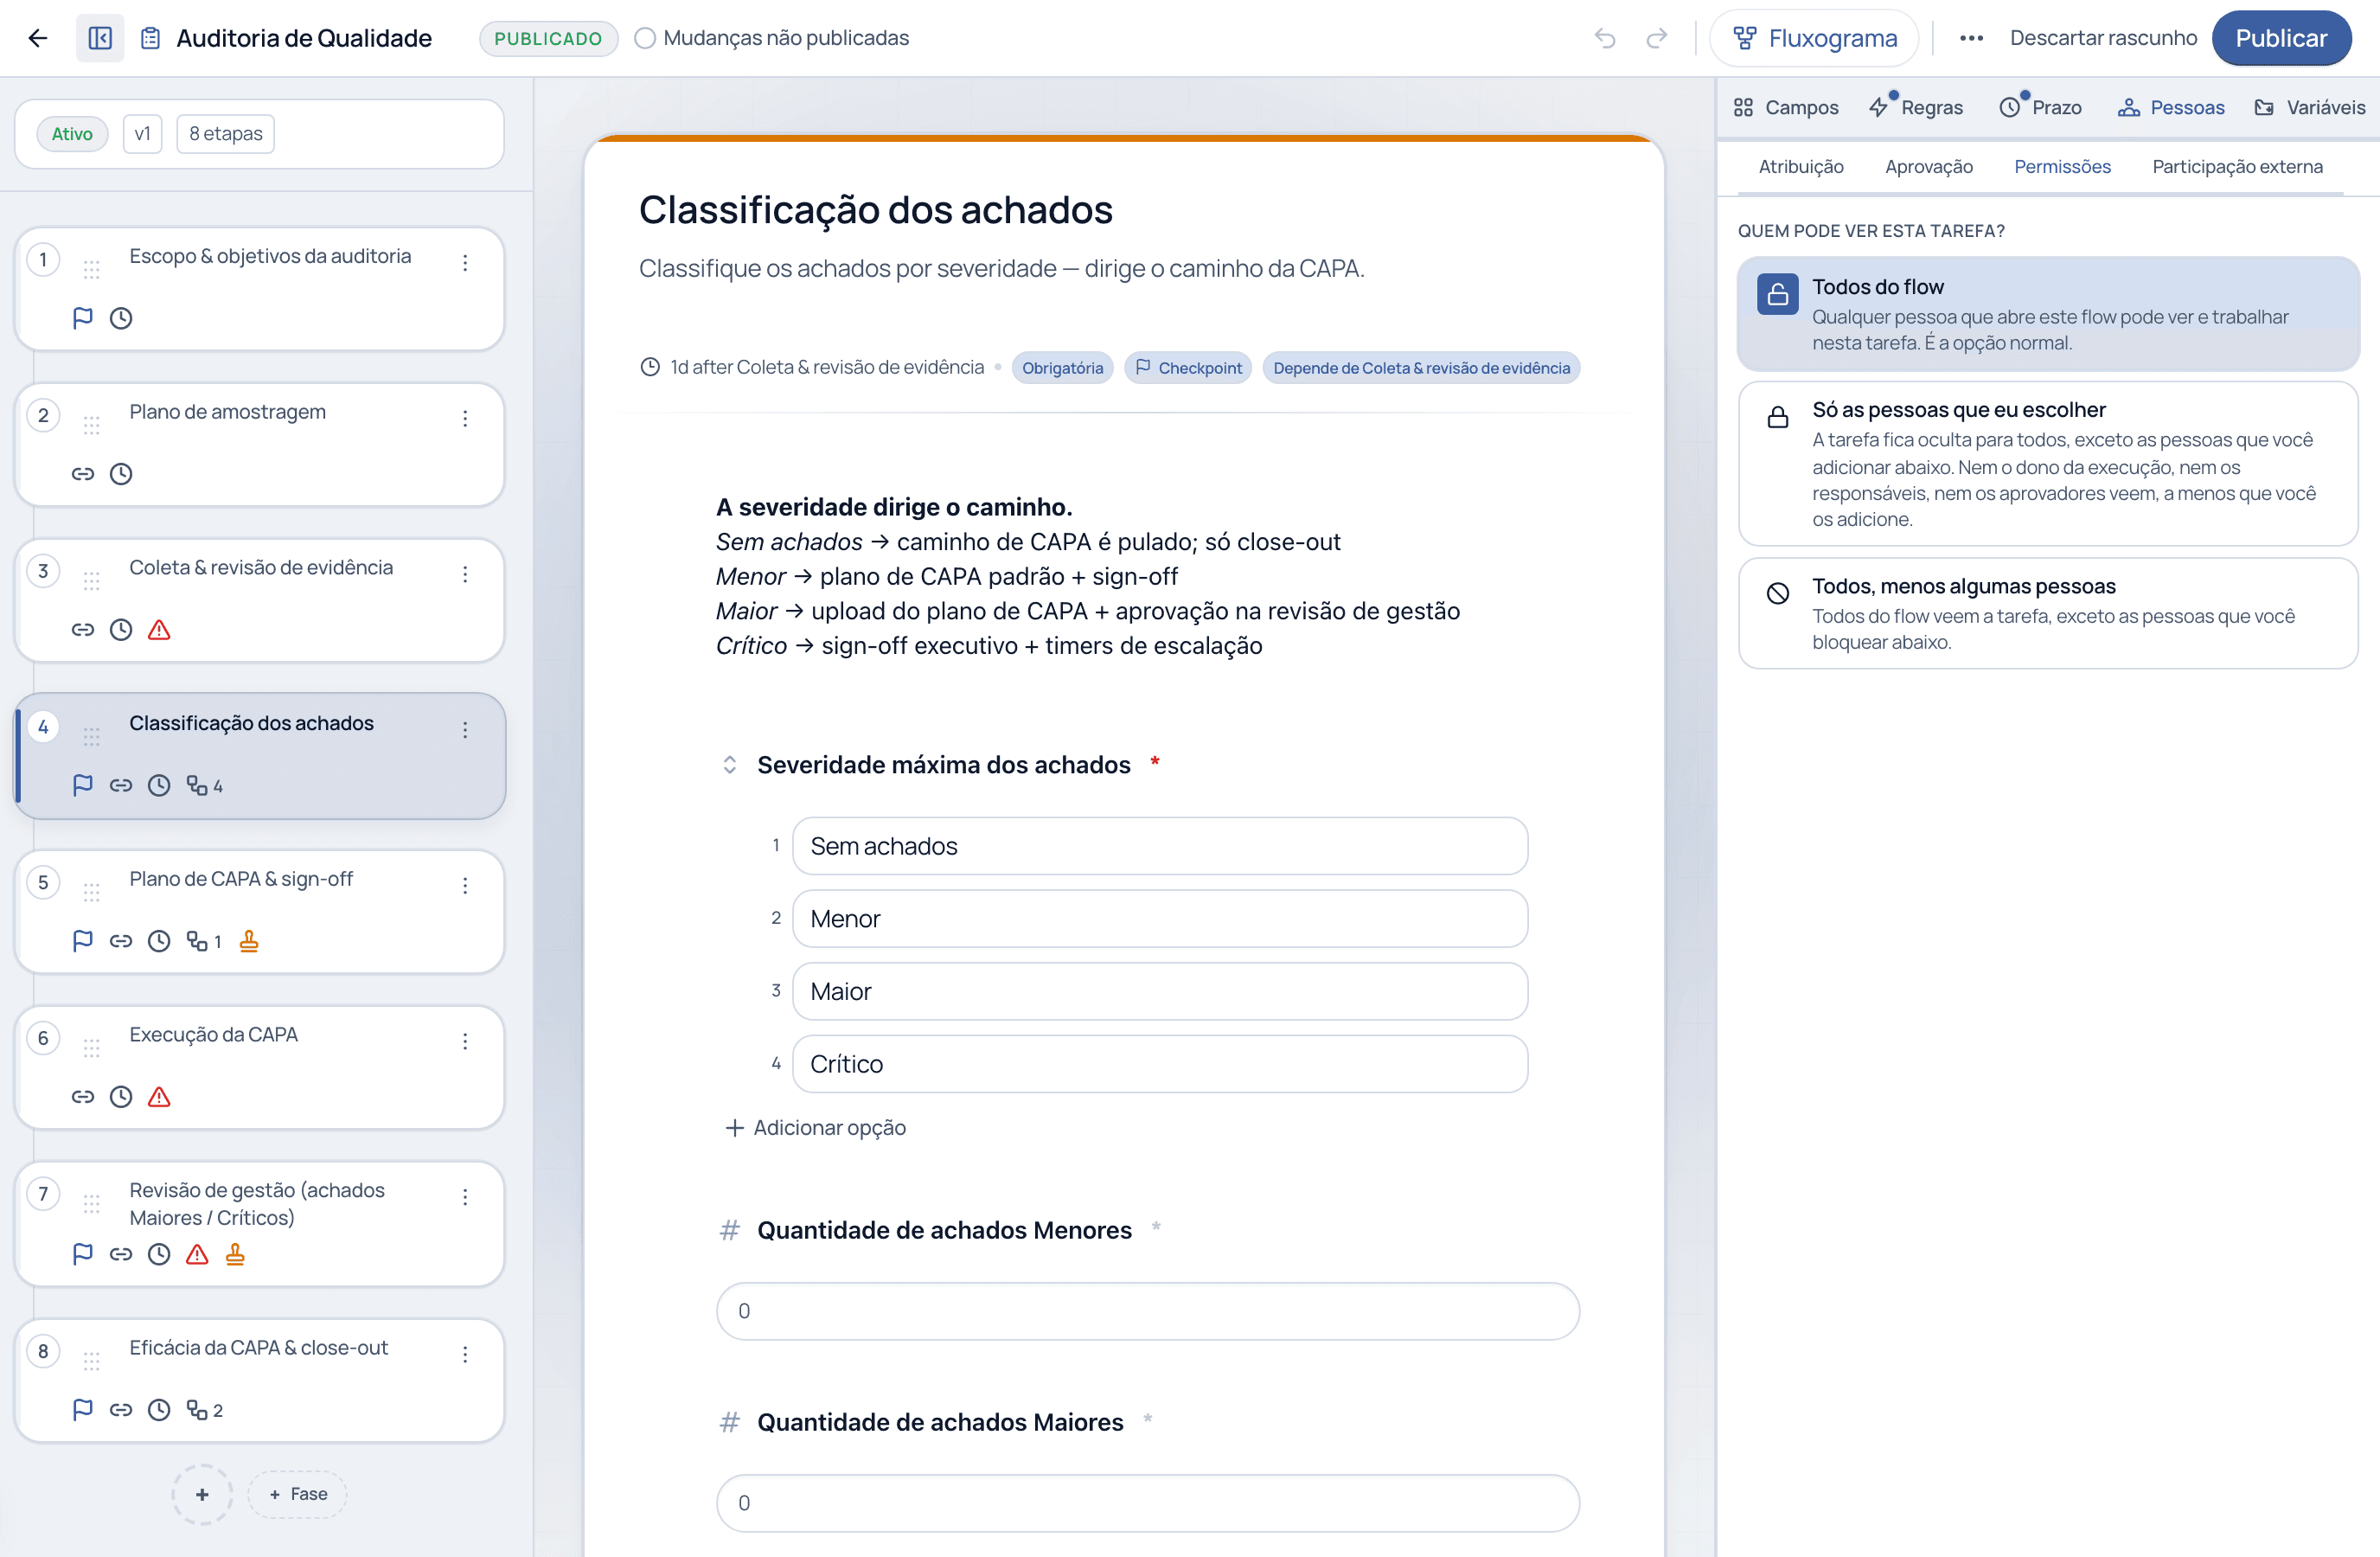
Task: Click the rules icon with count 4 on step 4
Action: [x=204, y=786]
